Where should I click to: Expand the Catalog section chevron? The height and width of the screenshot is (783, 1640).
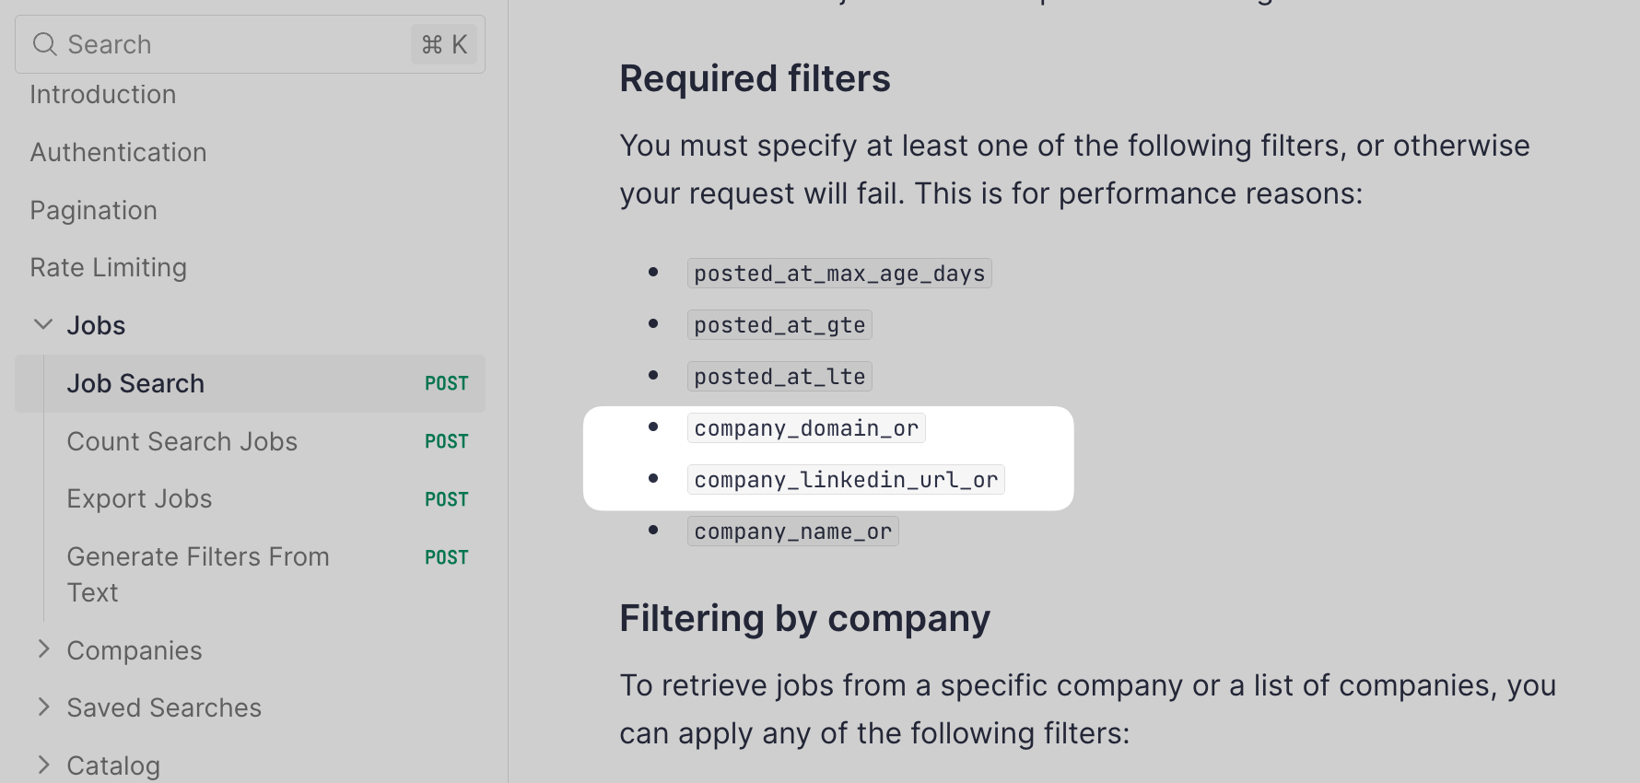coord(42,765)
